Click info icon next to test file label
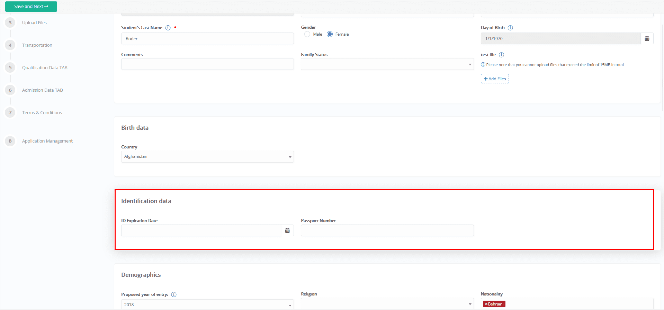 point(501,55)
